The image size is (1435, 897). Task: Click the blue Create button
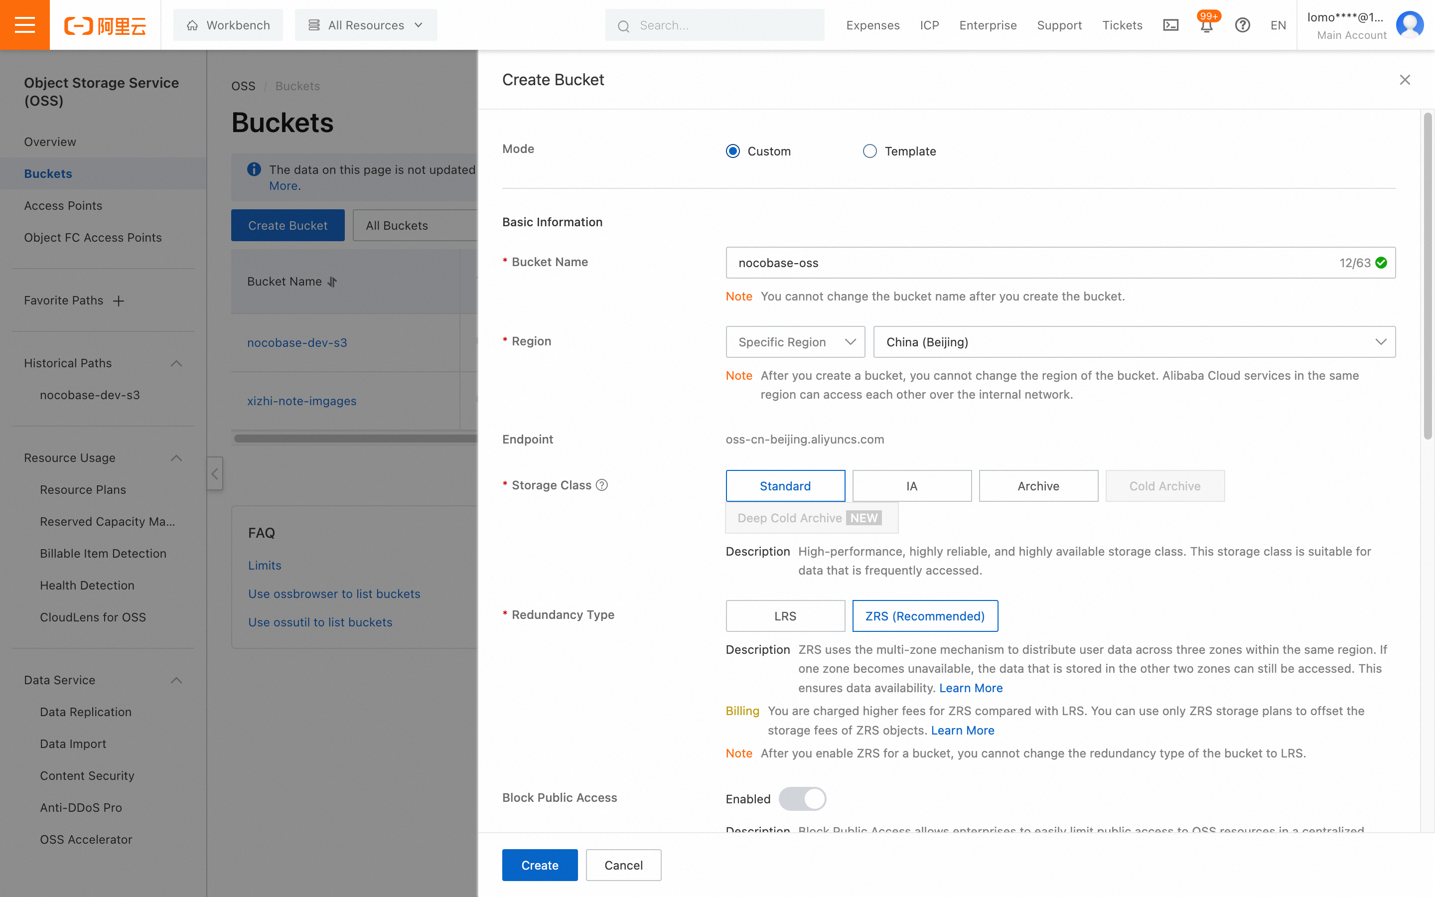(539, 865)
